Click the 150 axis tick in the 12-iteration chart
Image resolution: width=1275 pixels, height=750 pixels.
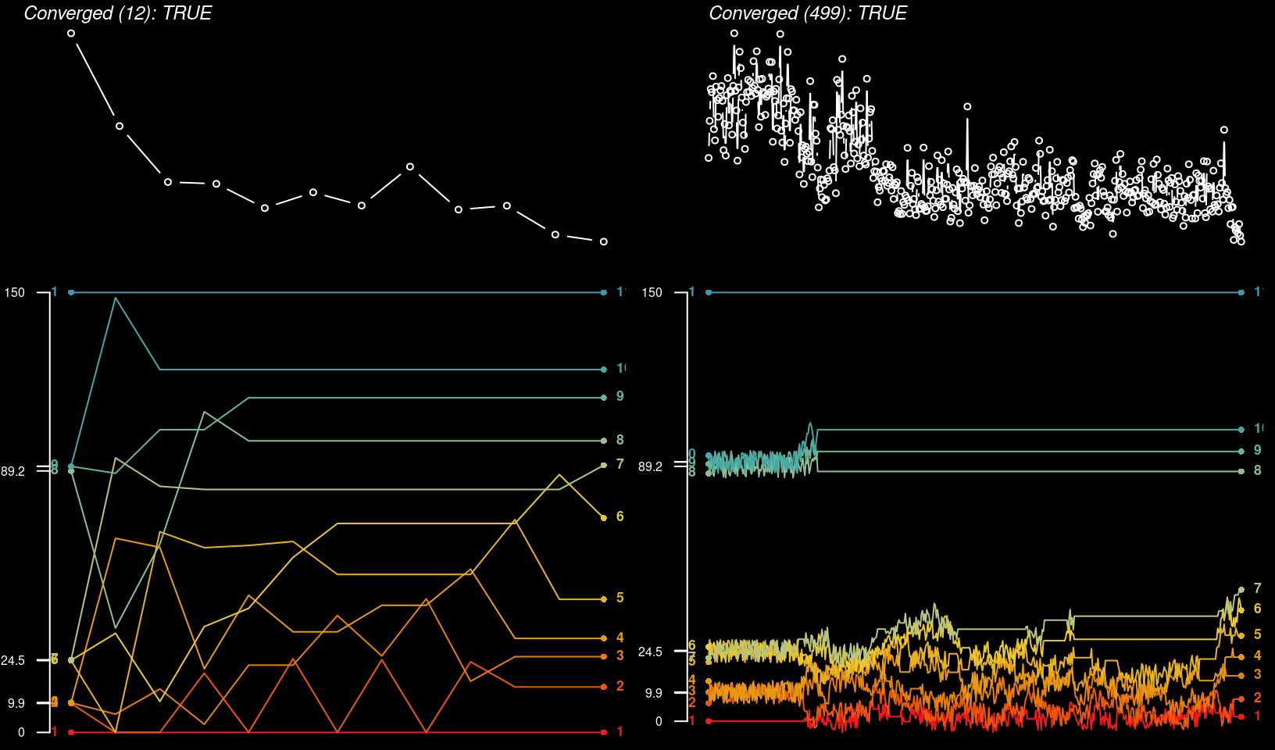(x=15, y=292)
